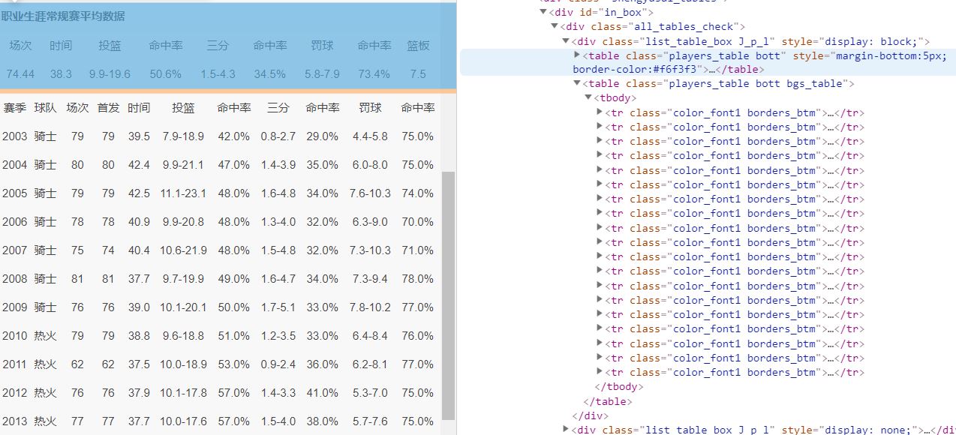Click the 投篮 column header
Viewport: 956px width, 435px height.
(184, 107)
